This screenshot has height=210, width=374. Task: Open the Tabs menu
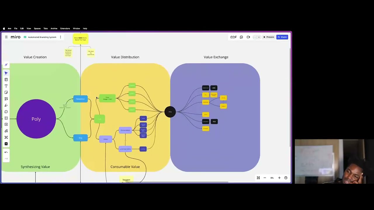click(x=46, y=29)
